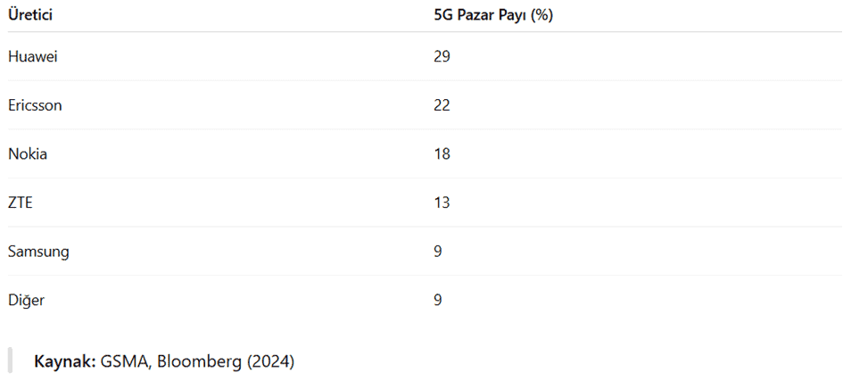Viewport: 843px width, 381px height.
Task: Click the bold Kaynak label
Action: coord(63,361)
